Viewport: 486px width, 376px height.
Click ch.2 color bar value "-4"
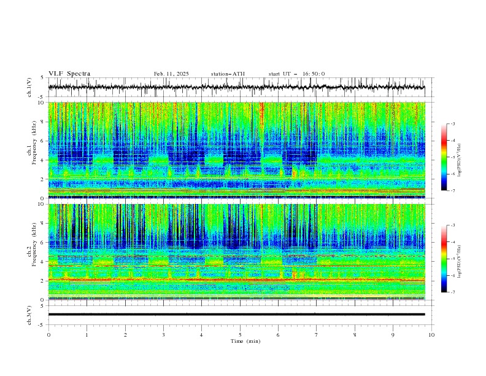tap(453, 242)
